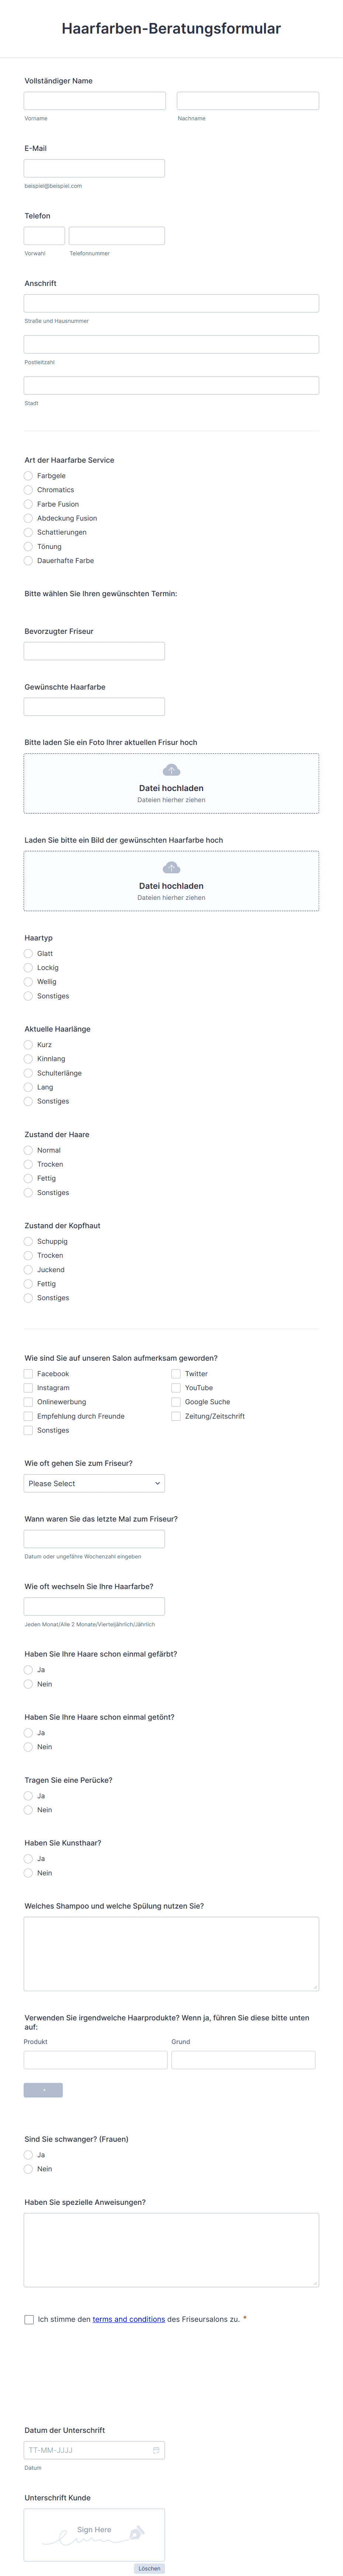This screenshot has width=343, height=2576.
Task: Click the Bevorzugter Friseur text field
Action: pyautogui.click(x=94, y=651)
